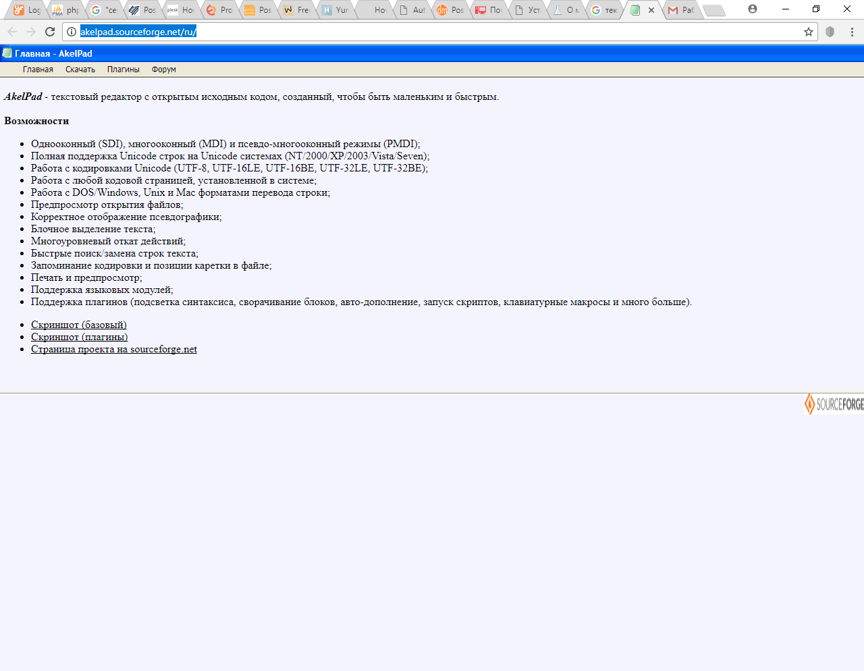Bookmark this page with star icon

tap(809, 32)
